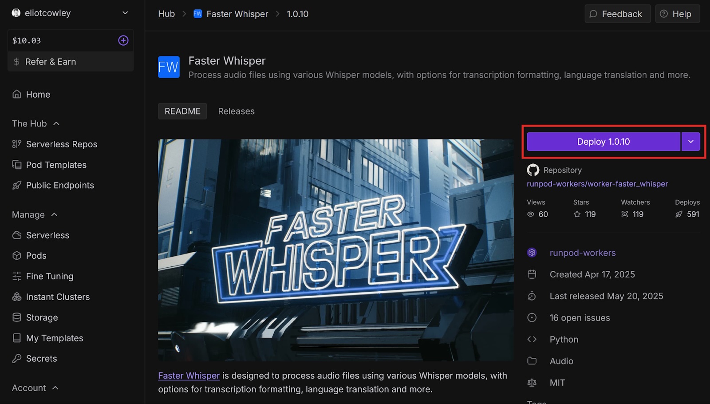710x404 pixels.
Task: Select the README tab
Action: 182,111
